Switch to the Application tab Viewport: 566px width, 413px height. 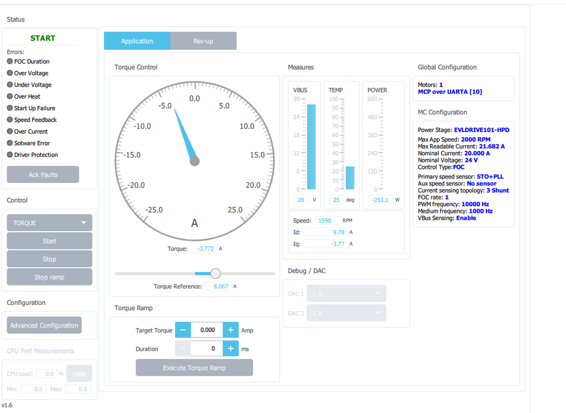(137, 41)
